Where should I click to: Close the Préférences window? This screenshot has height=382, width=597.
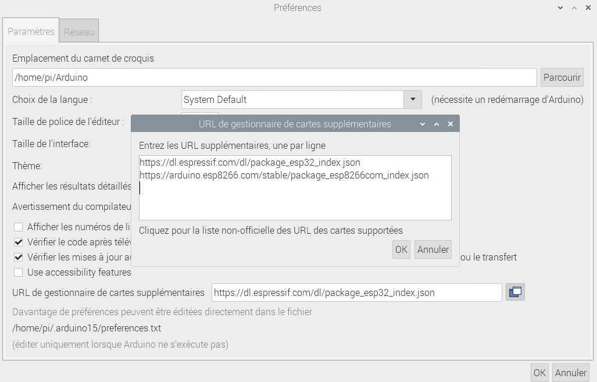coord(588,8)
